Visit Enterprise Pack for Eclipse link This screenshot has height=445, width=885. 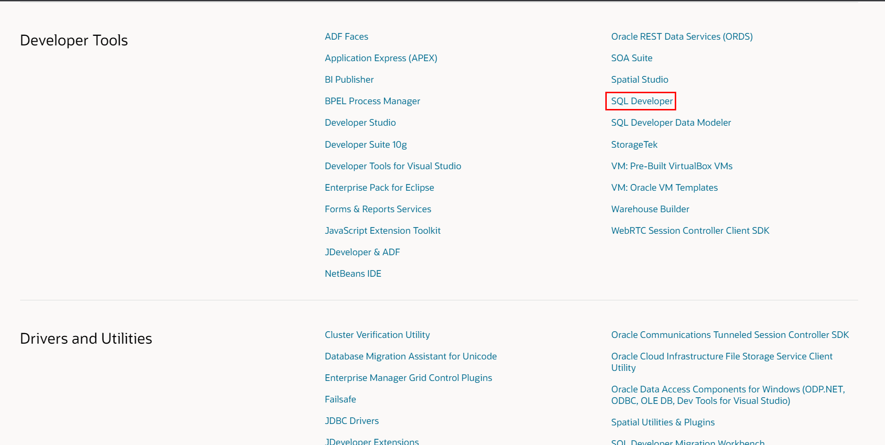pos(379,188)
